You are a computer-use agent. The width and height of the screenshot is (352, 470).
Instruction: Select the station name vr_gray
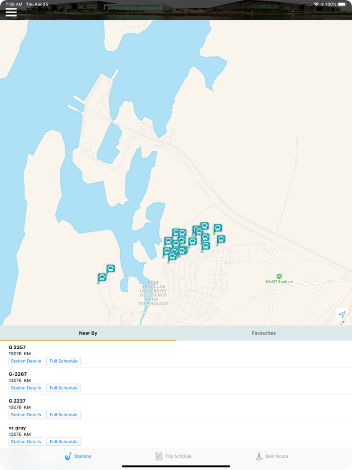click(x=17, y=428)
